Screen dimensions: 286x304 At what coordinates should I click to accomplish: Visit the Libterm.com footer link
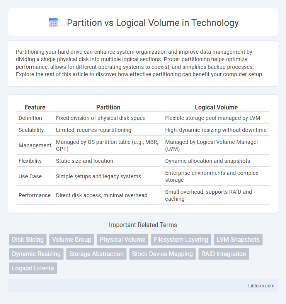[261, 285]
